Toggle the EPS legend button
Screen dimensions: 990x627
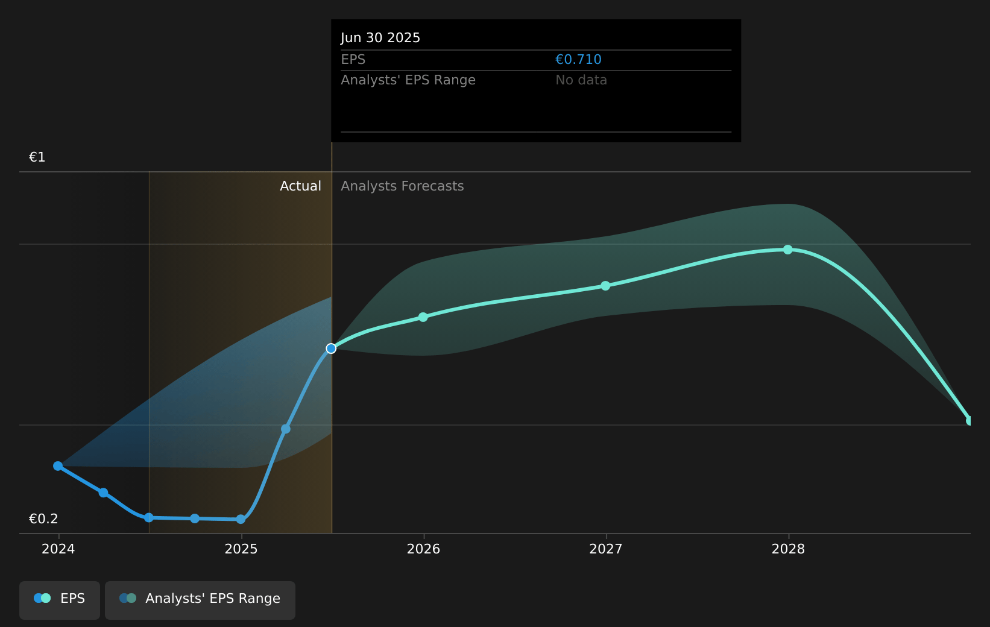[60, 600]
